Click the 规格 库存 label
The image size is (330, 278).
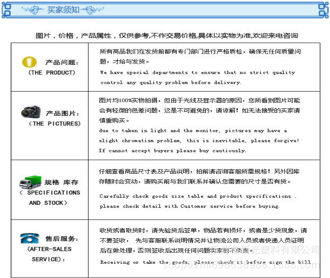tap(61, 182)
